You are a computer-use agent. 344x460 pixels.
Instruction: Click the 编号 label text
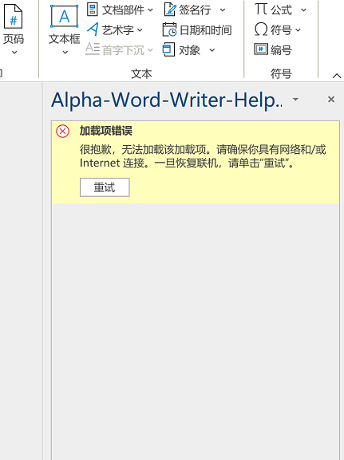point(281,50)
